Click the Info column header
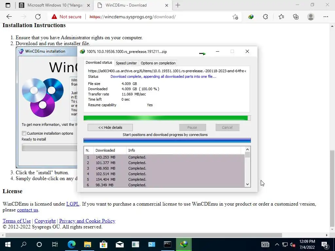This screenshot has width=335, height=251. [184, 150]
